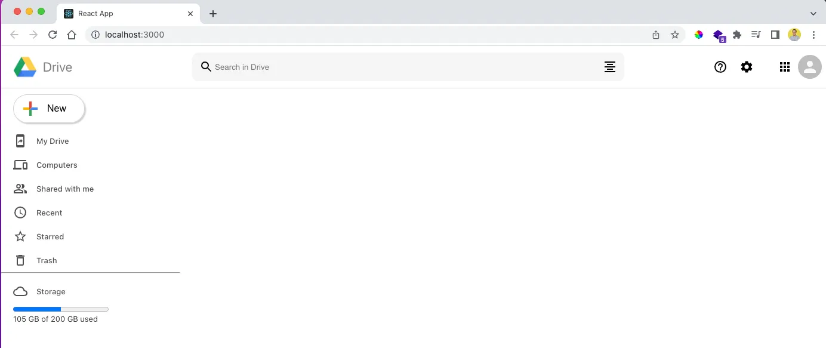This screenshot has height=348, width=826.
Task: Open Shared with me in sidebar
Action: pos(65,189)
